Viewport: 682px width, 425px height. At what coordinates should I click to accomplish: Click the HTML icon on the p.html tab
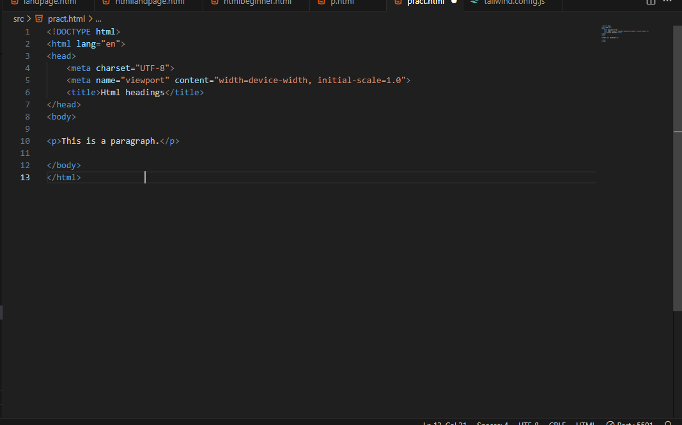point(322,2)
